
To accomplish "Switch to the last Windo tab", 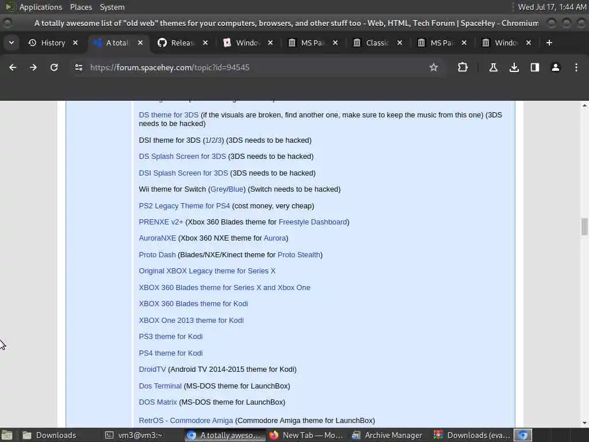I will [x=506, y=43].
